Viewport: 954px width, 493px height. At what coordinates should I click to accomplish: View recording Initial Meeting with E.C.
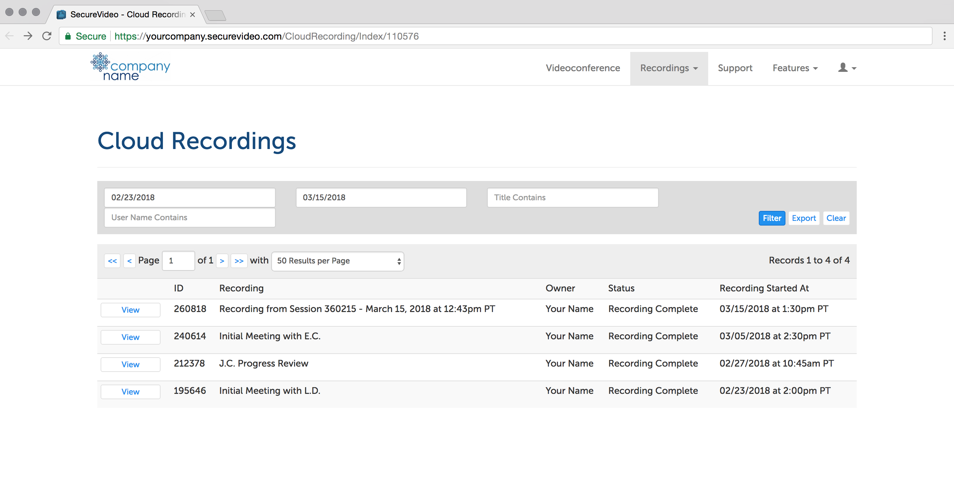click(130, 337)
